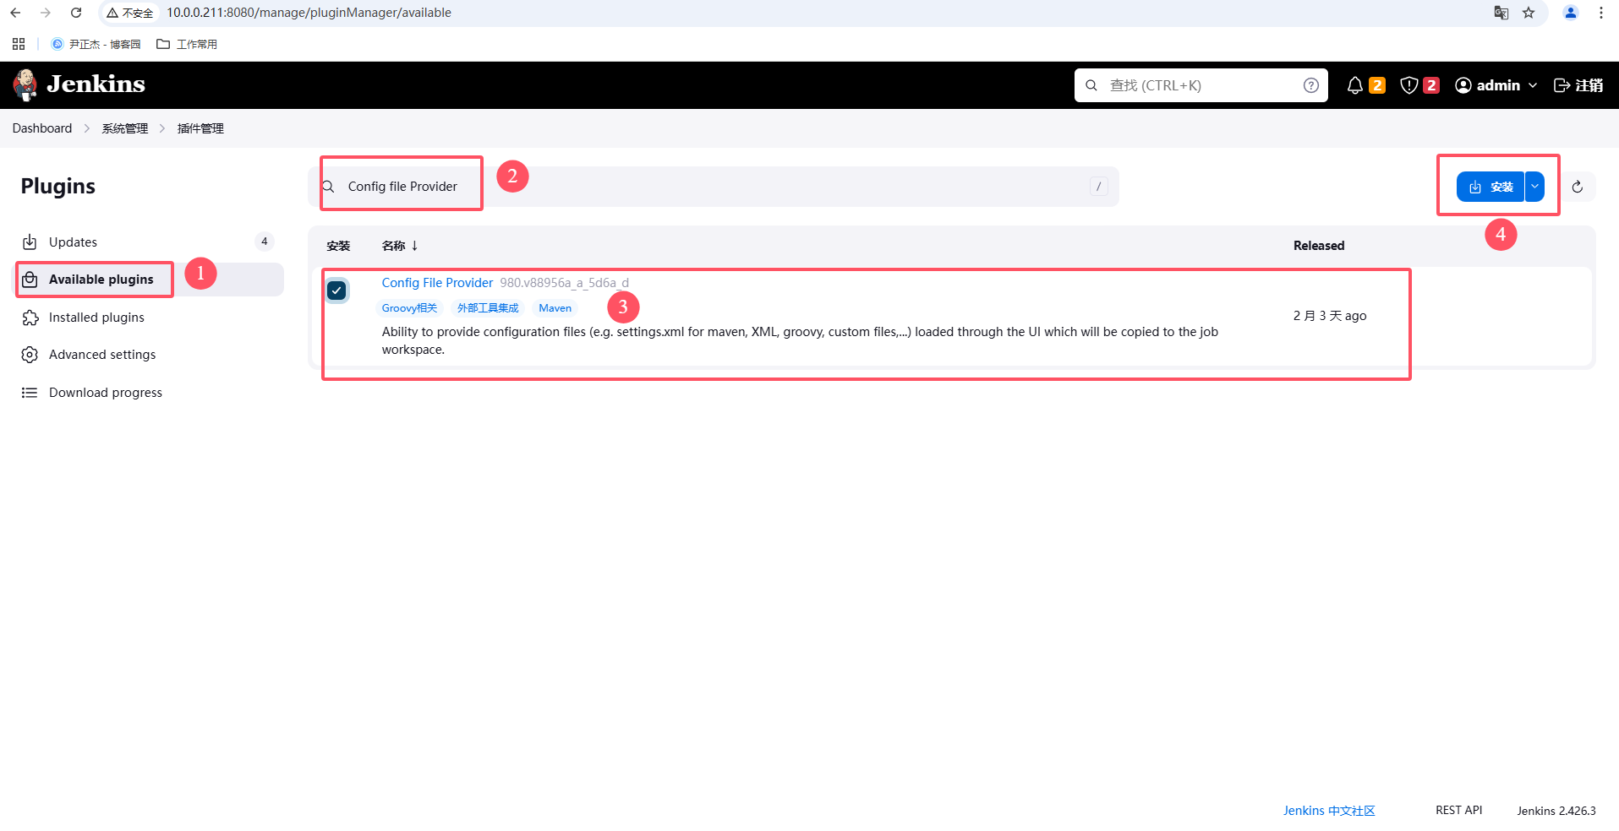The width and height of the screenshot is (1619, 831).
Task: Click the released date 2 月 3 天 ago
Action: point(1330,316)
